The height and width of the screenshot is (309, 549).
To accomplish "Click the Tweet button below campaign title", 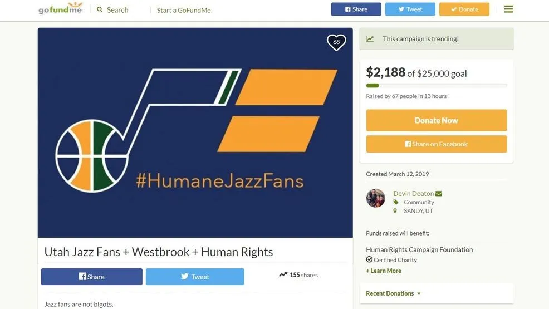I will (195, 277).
